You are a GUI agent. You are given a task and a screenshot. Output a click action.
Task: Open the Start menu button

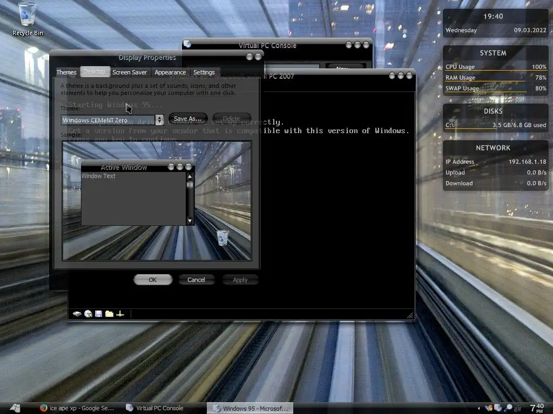click(x=15, y=408)
